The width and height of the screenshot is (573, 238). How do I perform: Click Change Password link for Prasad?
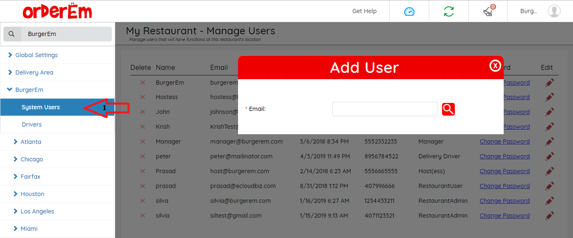coord(505,171)
